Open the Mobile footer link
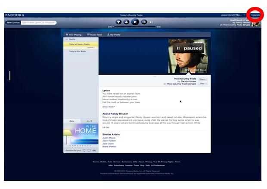Image resolution: width=267 pixels, height=189 pixels. pyautogui.click(x=103, y=162)
